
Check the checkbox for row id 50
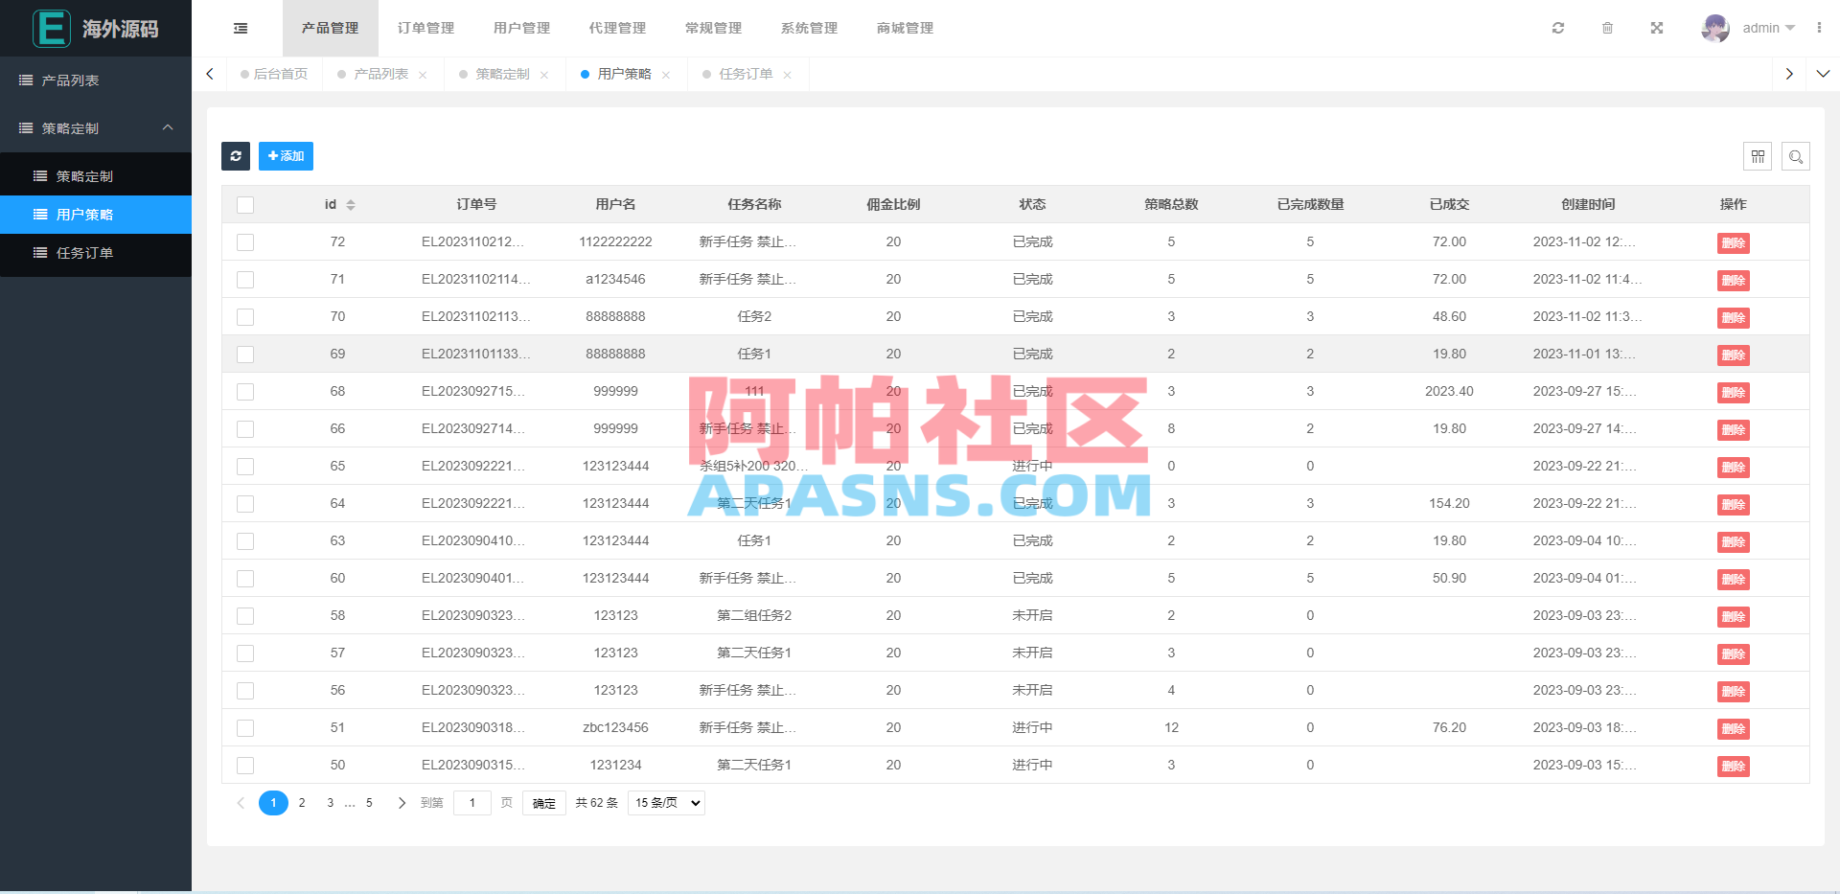tap(245, 765)
